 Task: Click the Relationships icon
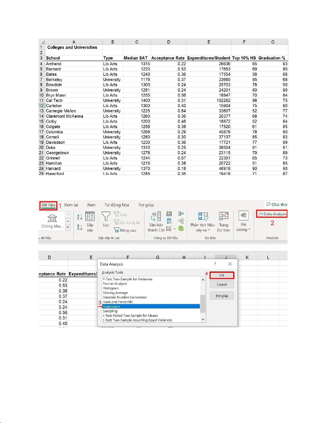pyautogui.click(x=181, y=221)
